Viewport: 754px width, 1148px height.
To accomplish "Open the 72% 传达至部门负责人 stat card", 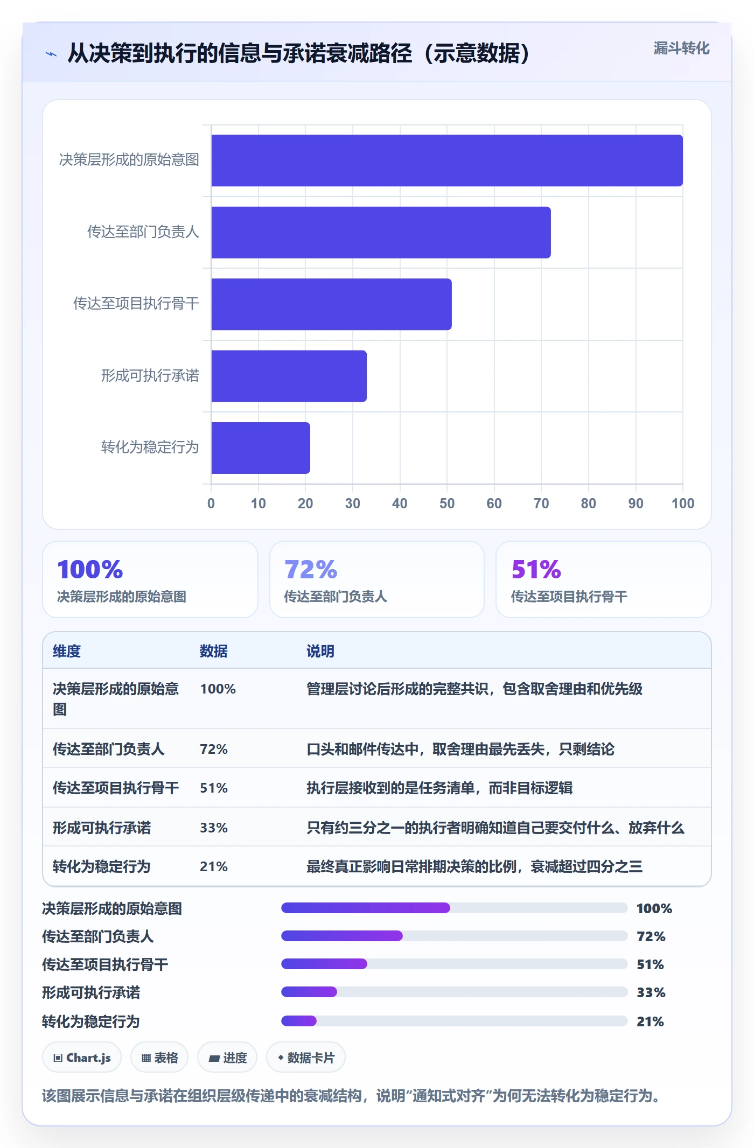I will 377,579.
